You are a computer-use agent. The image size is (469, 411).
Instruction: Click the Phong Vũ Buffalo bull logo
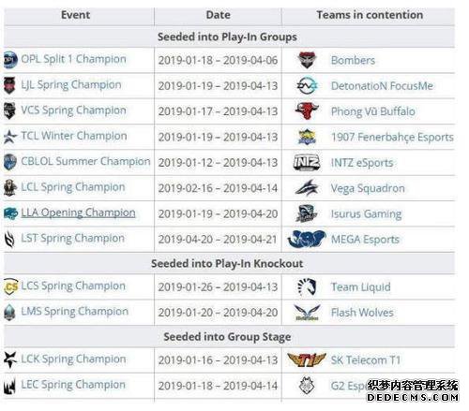tap(307, 110)
